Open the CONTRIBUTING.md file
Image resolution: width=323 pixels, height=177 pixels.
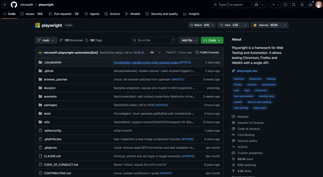coord(57,173)
